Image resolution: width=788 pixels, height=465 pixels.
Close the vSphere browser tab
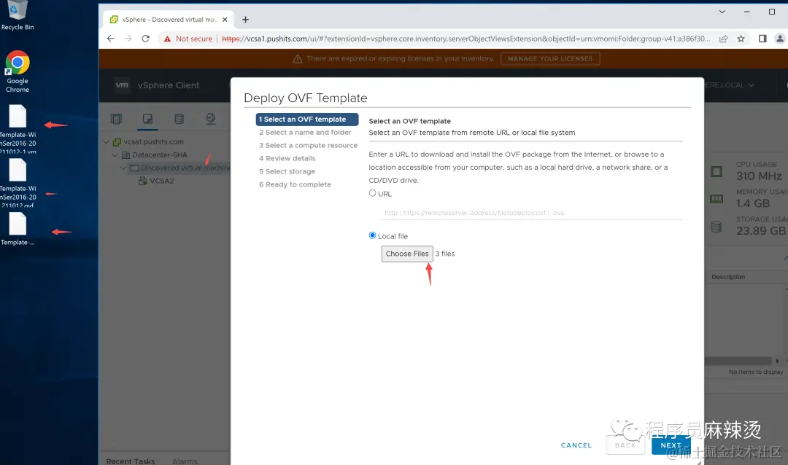tap(225, 20)
